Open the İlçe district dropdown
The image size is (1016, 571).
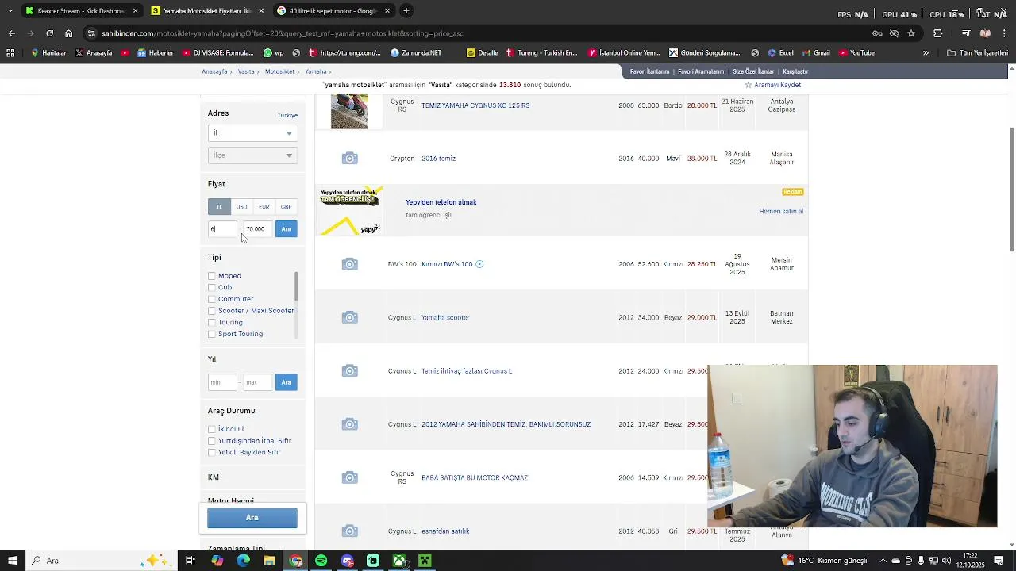(252, 155)
